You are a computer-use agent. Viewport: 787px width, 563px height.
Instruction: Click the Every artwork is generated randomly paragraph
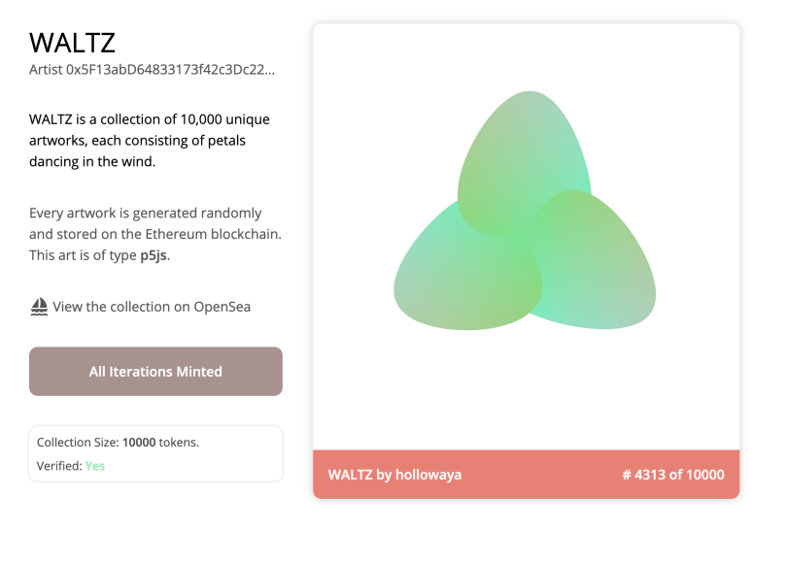146,214
